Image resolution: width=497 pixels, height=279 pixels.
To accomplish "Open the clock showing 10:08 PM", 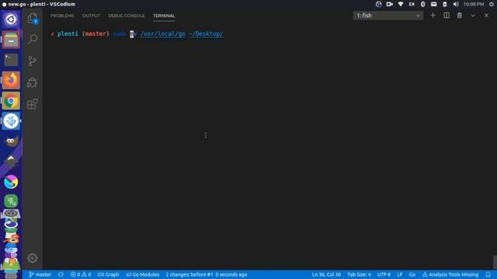I will pyautogui.click(x=474, y=4).
